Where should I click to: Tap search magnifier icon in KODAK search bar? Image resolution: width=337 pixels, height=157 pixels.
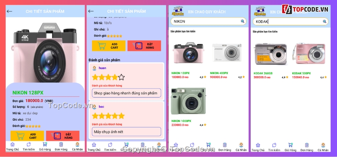pyautogui.click(x=325, y=21)
